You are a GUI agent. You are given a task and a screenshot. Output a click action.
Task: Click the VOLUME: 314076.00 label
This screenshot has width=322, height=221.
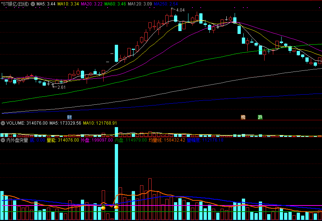point(27,123)
